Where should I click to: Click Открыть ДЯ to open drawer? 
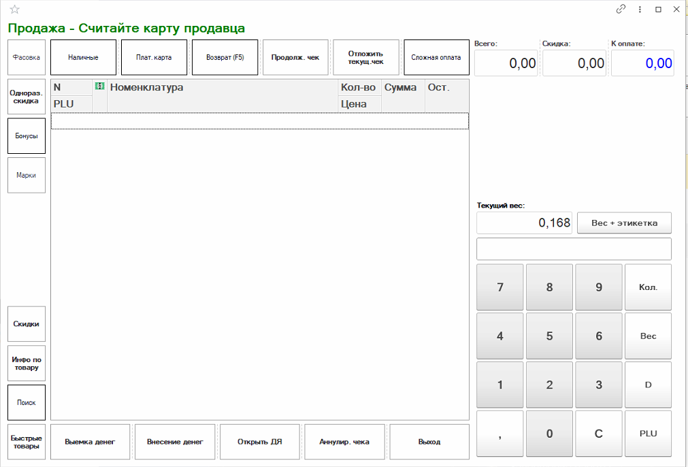[260, 442]
